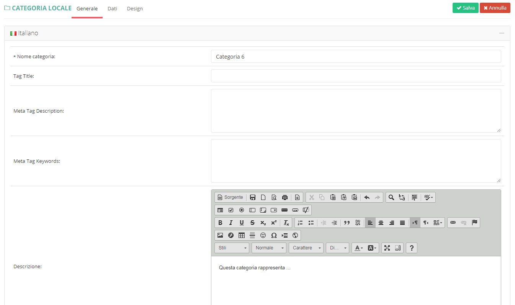Click the Remove Format icon

tap(286, 223)
